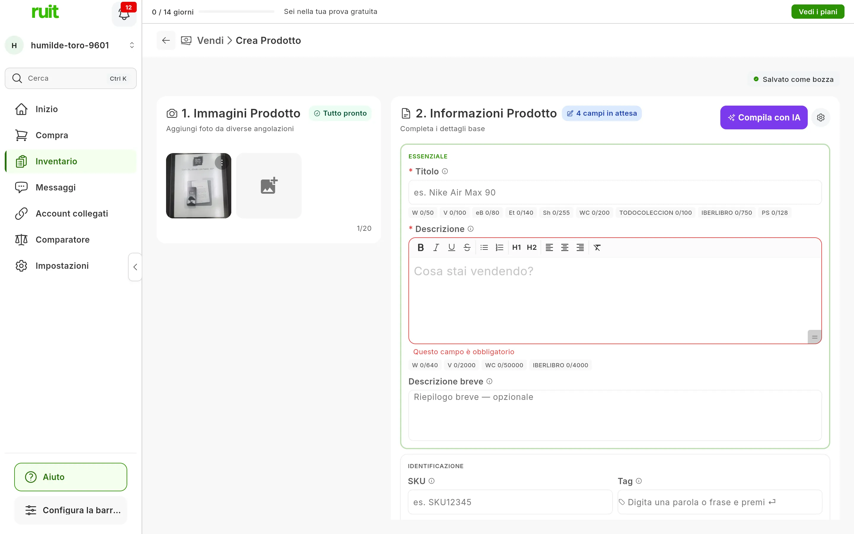Apply H1 heading style
This screenshot has height=534, width=854.
[x=516, y=248]
